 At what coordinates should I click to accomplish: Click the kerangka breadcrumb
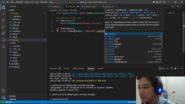(x=53, y=10)
